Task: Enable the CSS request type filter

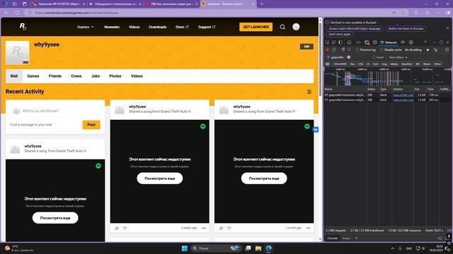Action: (x=360, y=64)
